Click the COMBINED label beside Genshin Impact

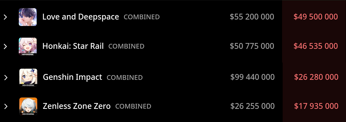pos(125,77)
